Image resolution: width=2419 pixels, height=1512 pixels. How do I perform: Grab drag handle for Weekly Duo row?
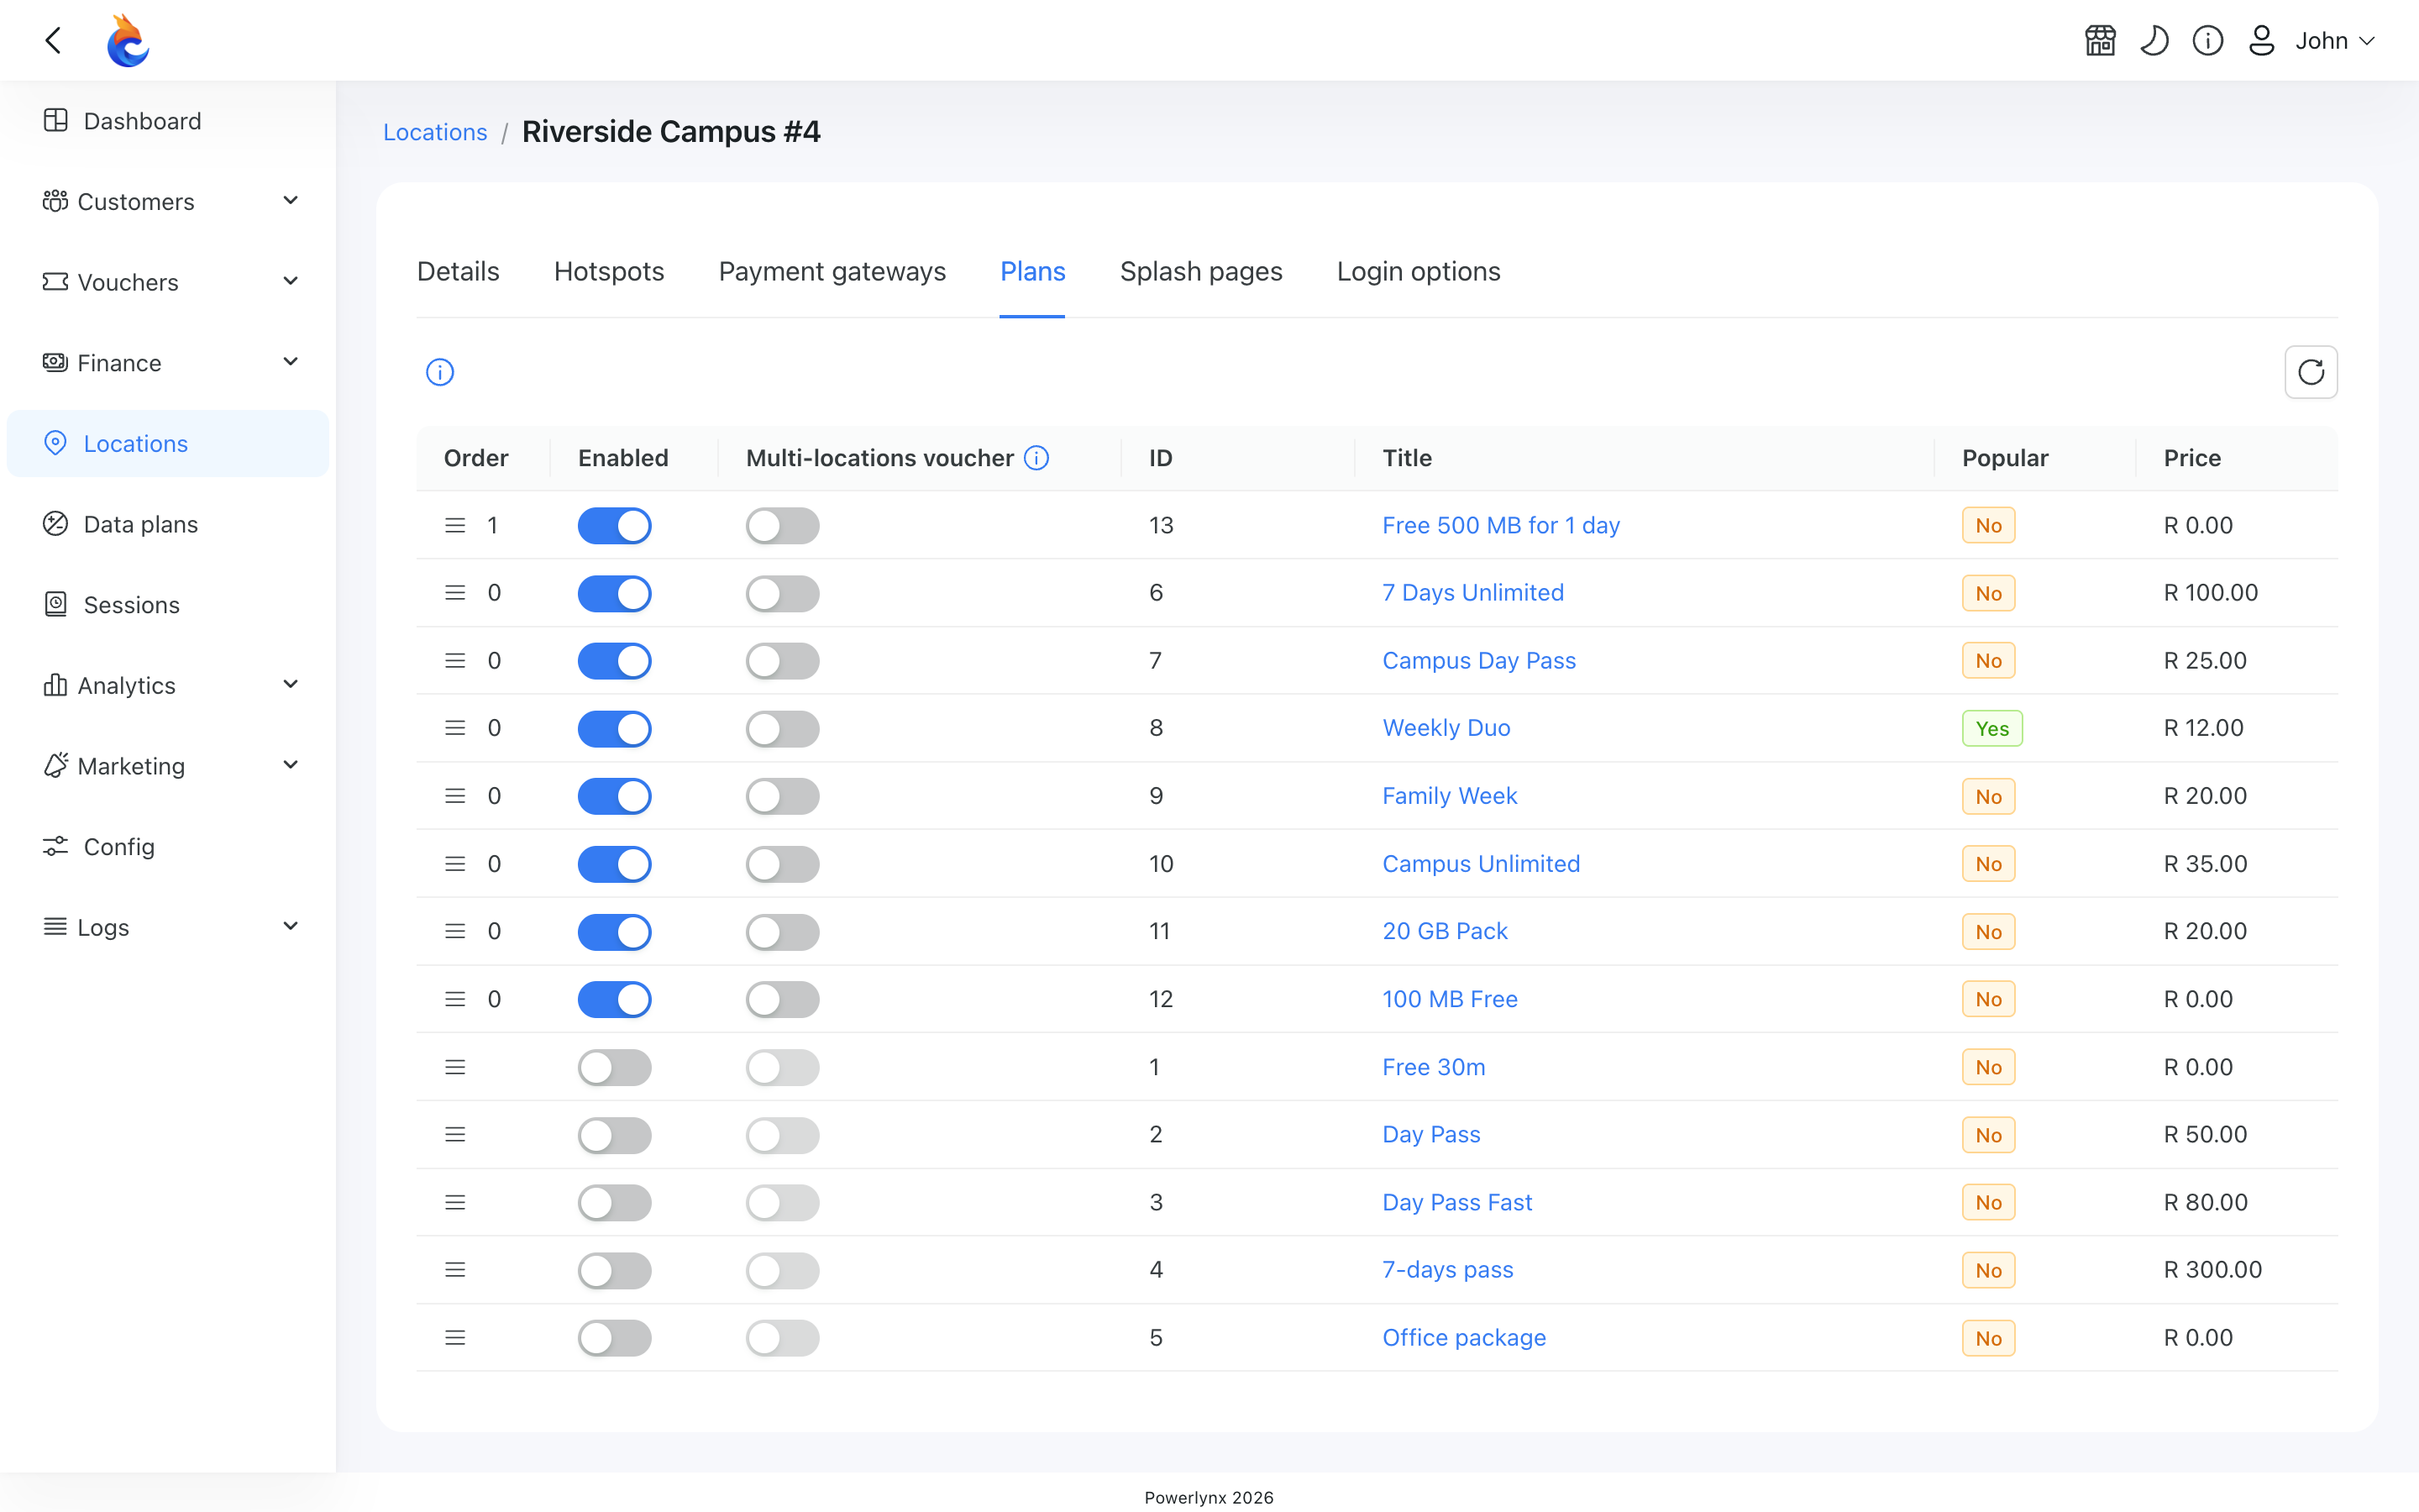click(x=454, y=728)
